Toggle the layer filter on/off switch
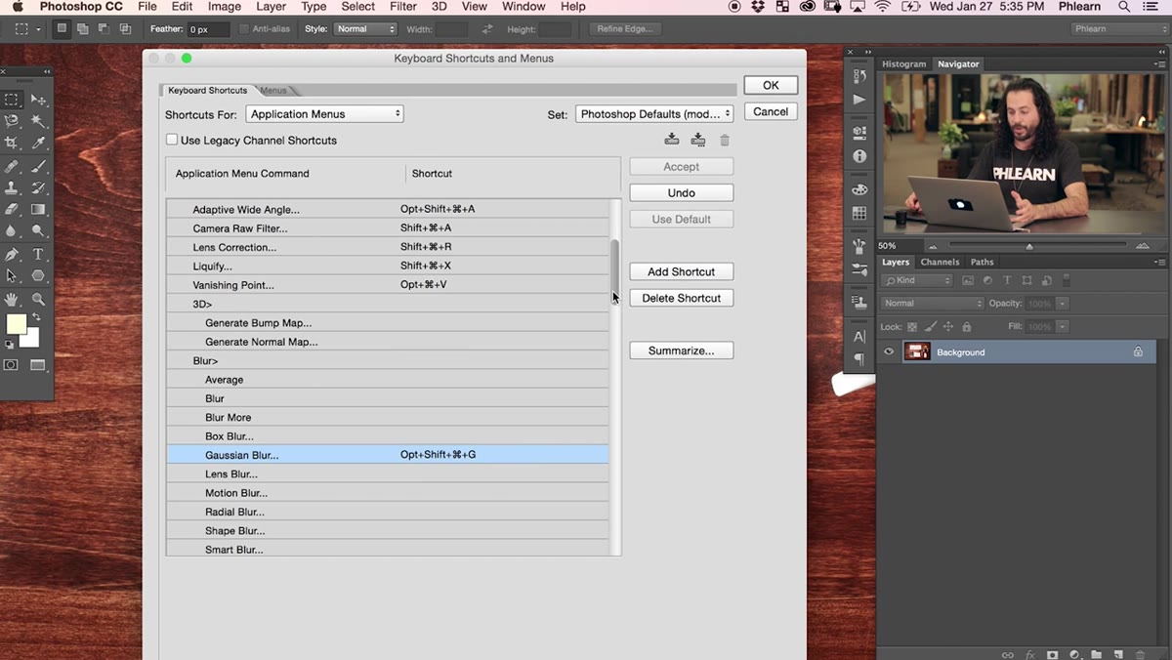This screenshot has height=660, width=1172. (x=1066, y=280)
